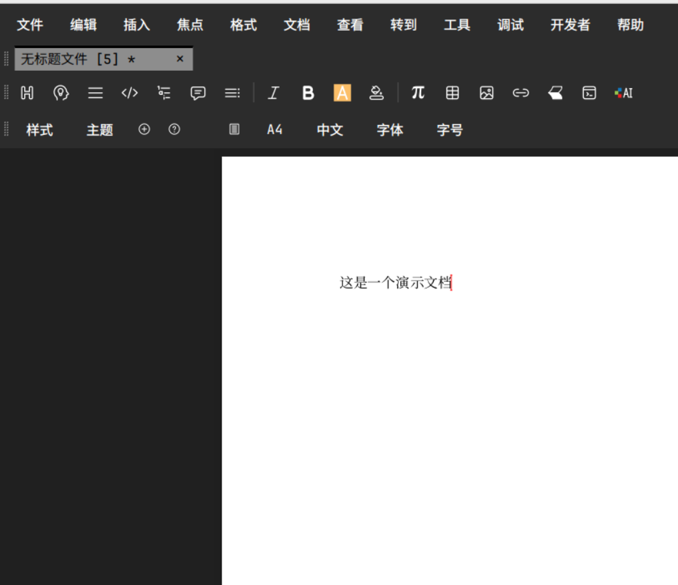The width and height of the screenshot is (678, 585).
Task: Toggle bold formatting
Action: (x=308, y=93)
